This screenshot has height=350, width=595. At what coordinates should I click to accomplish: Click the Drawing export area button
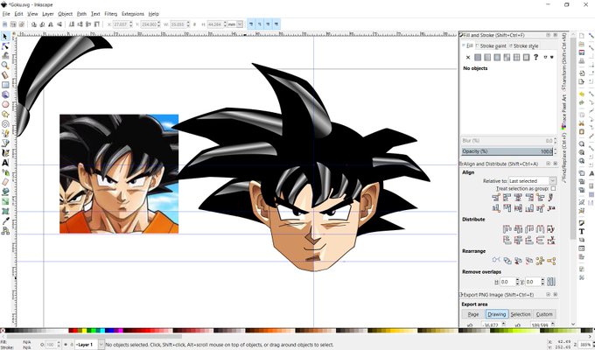(497, 314)
